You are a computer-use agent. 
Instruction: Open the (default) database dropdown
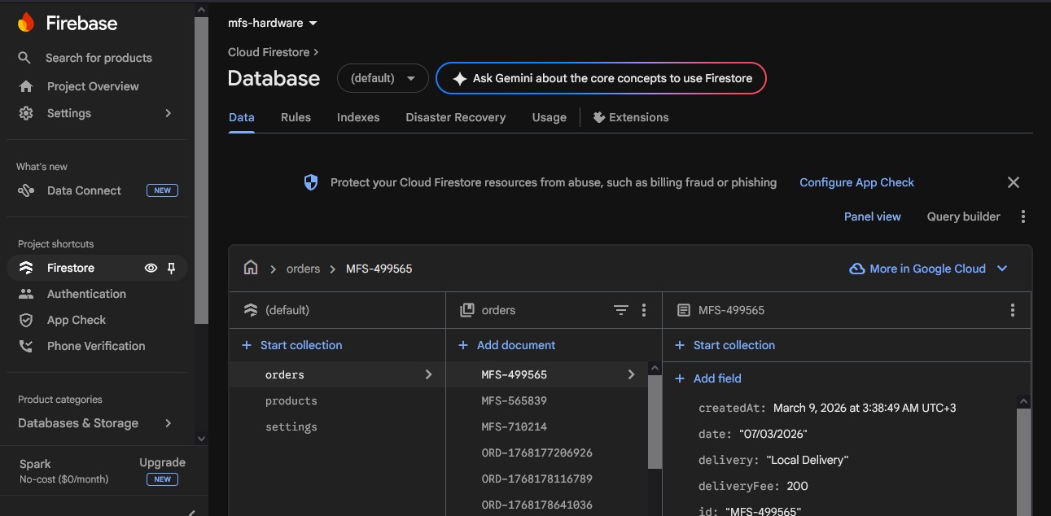(x=383, y=79)
